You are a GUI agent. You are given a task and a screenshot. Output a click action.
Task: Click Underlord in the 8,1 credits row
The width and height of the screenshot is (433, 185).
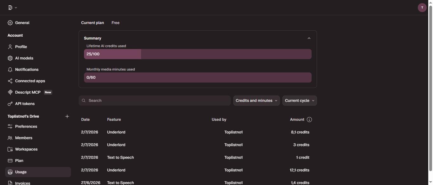116,132
